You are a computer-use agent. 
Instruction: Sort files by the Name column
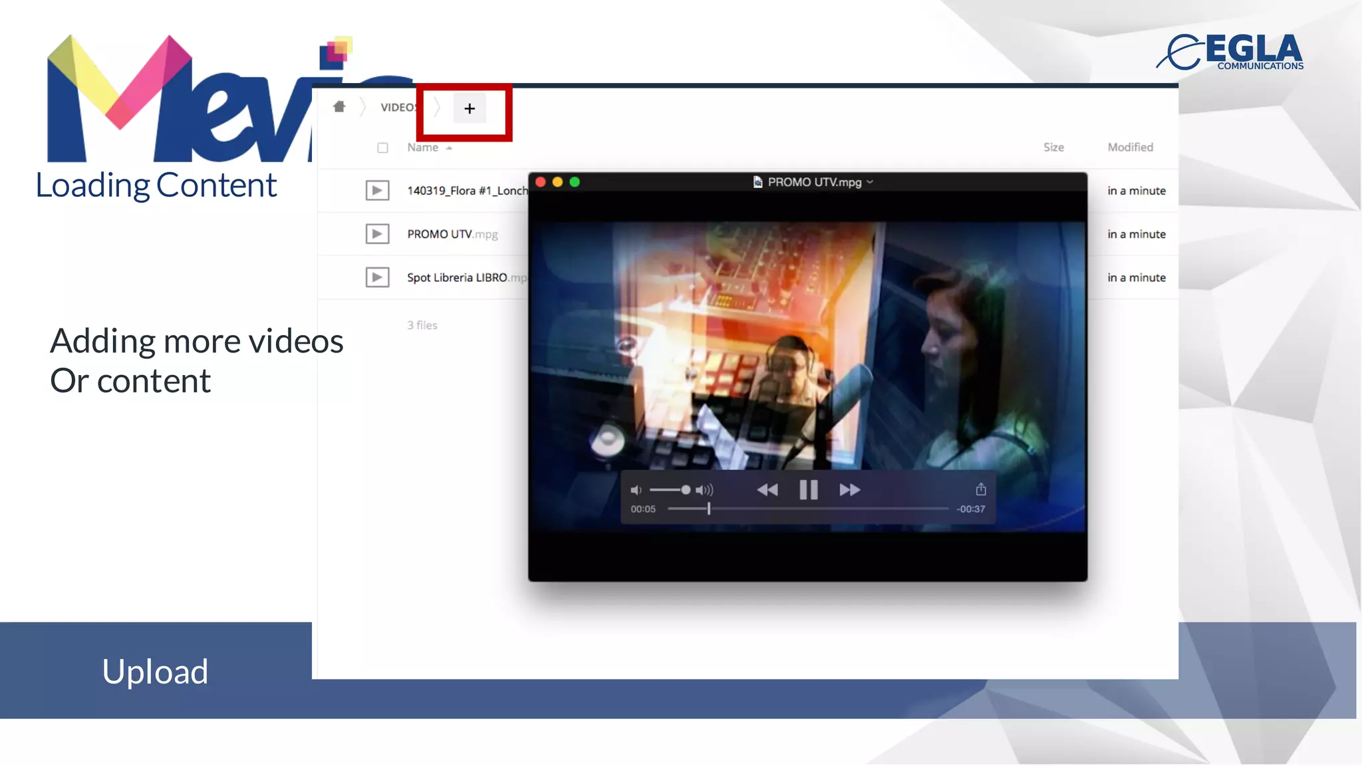tap(423, 148)
